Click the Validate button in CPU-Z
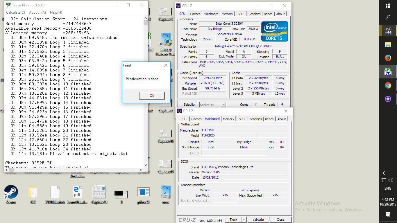 (x=258, y=220)
